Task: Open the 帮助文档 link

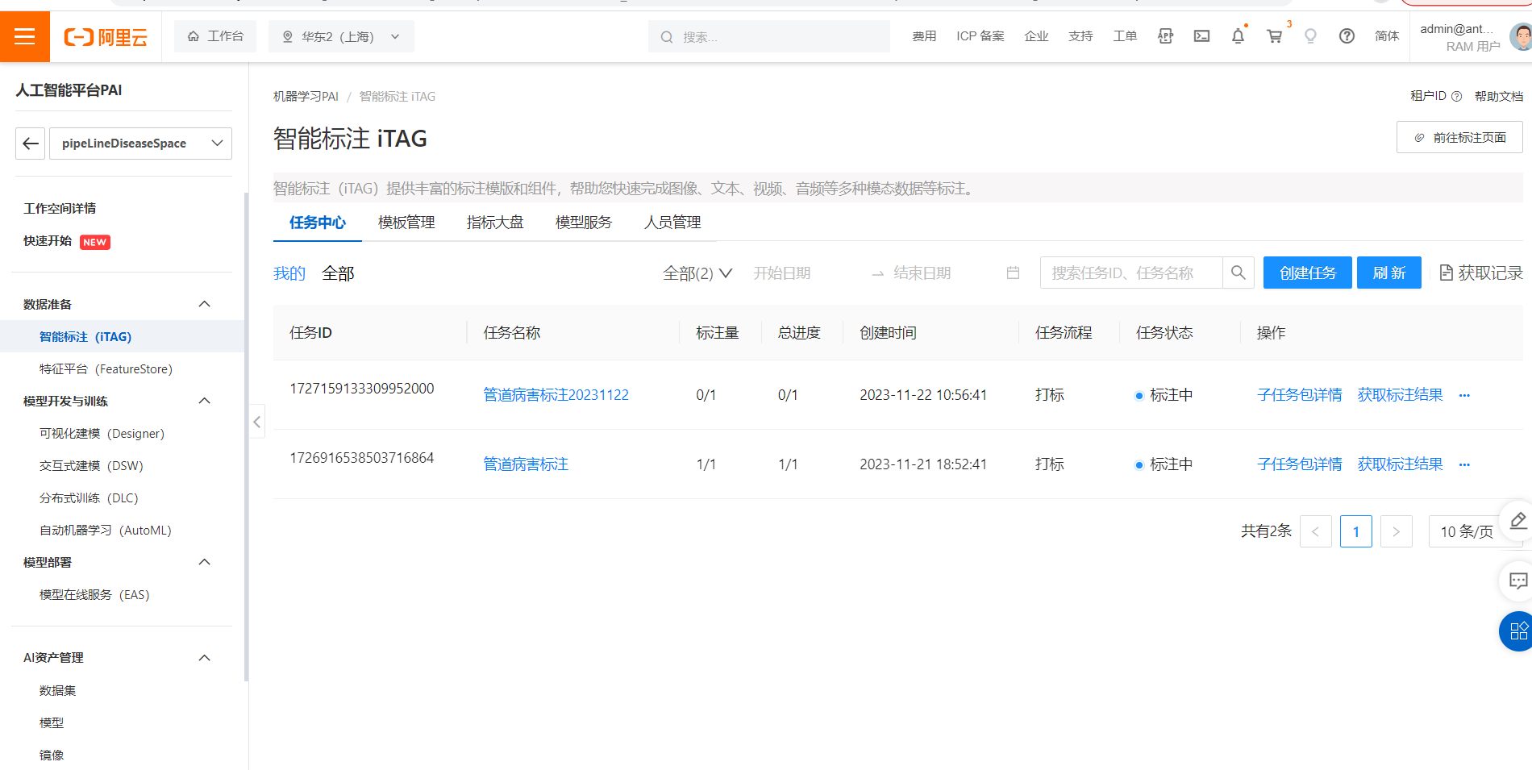Action: point(1499,96)
